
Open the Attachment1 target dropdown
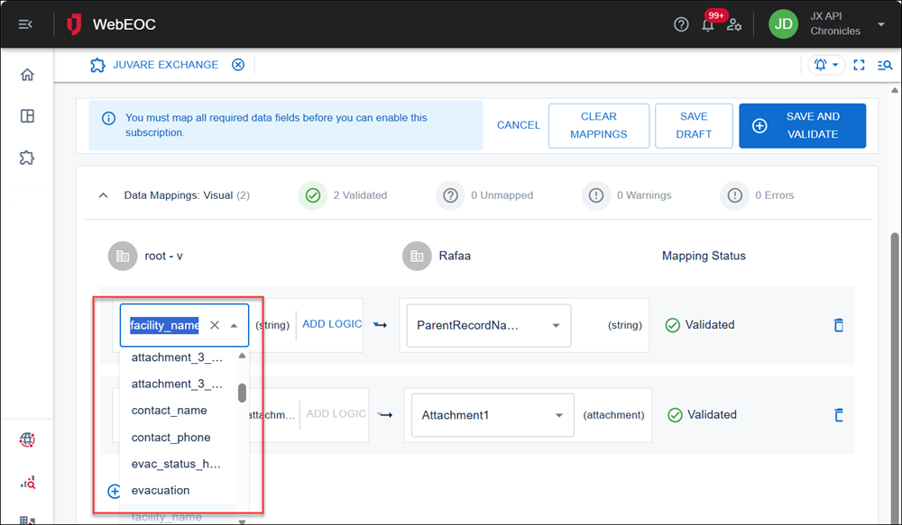tap(493, 415)
